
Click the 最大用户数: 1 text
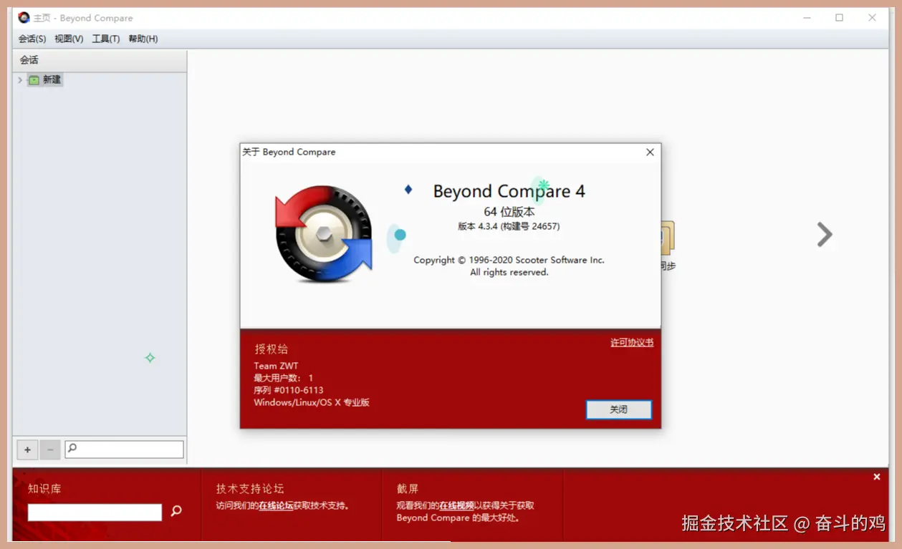284,378
